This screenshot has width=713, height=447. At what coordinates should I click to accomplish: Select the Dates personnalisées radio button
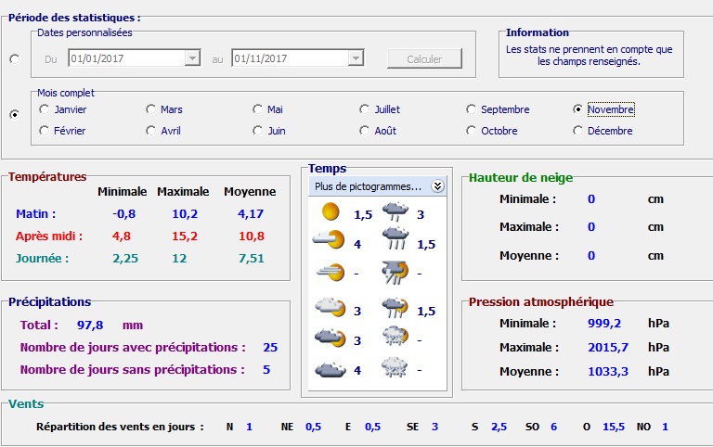[x=15, y=59]
